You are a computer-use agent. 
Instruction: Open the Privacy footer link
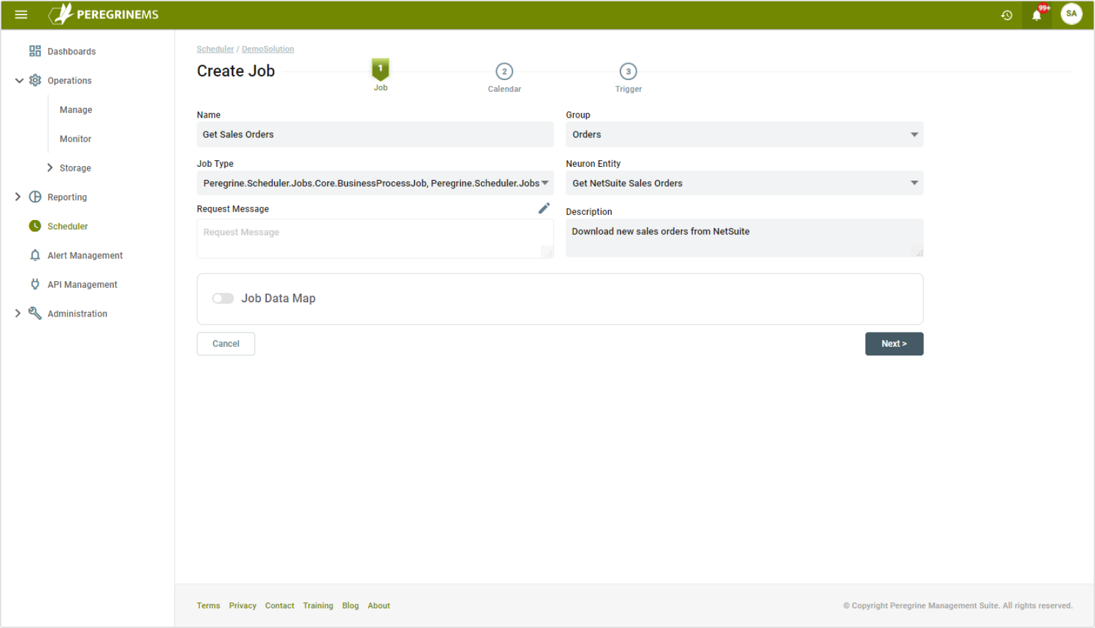point(243,606)
